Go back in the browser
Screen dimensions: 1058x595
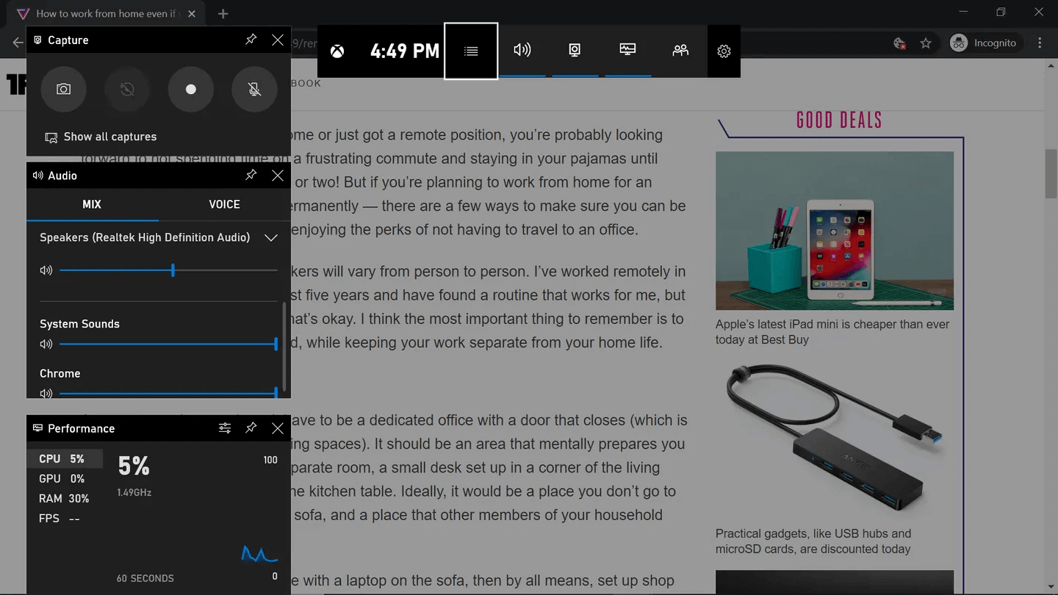18,43
